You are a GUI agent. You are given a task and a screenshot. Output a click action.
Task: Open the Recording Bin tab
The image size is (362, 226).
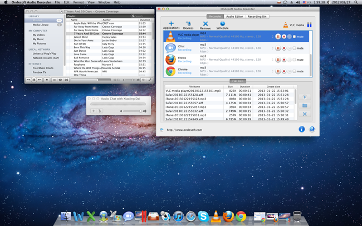257,17
